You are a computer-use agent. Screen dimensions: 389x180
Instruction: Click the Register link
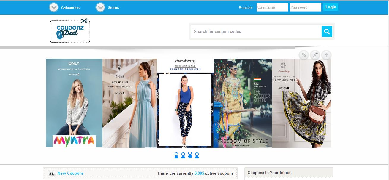(246, 8)
